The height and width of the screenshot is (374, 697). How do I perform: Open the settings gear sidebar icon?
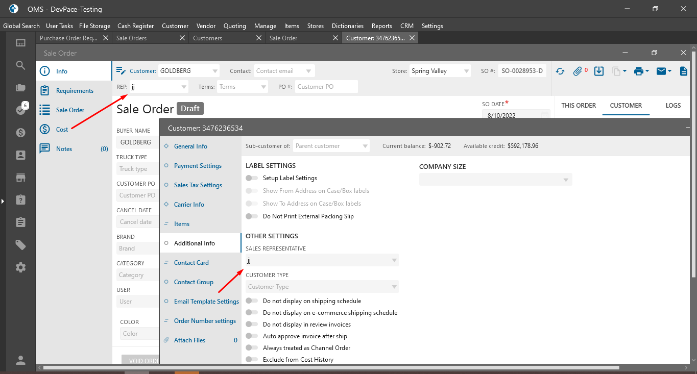click(x=20, y=267)
